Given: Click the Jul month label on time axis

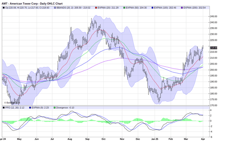Looking at the screenshot, I should pos(52,139).
